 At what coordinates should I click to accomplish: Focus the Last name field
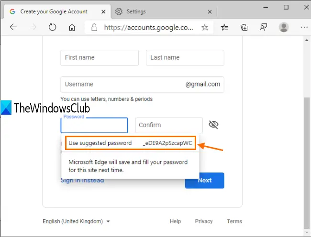(x=185, y=58)
